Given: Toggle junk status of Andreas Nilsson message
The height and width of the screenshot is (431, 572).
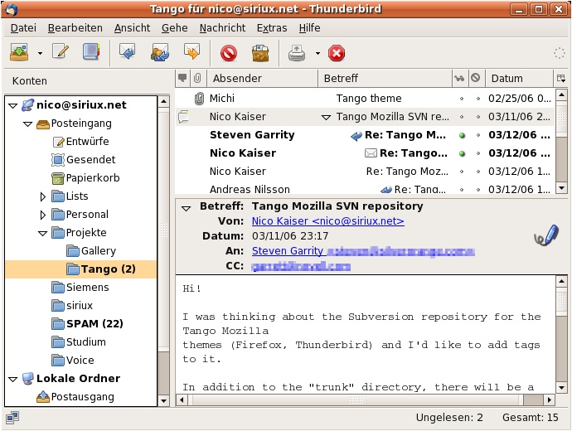Looking at the screenshot, I should click(x=477, y=190).
